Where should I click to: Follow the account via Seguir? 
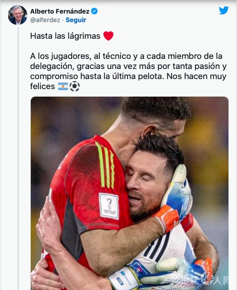[x=76, y=20]
